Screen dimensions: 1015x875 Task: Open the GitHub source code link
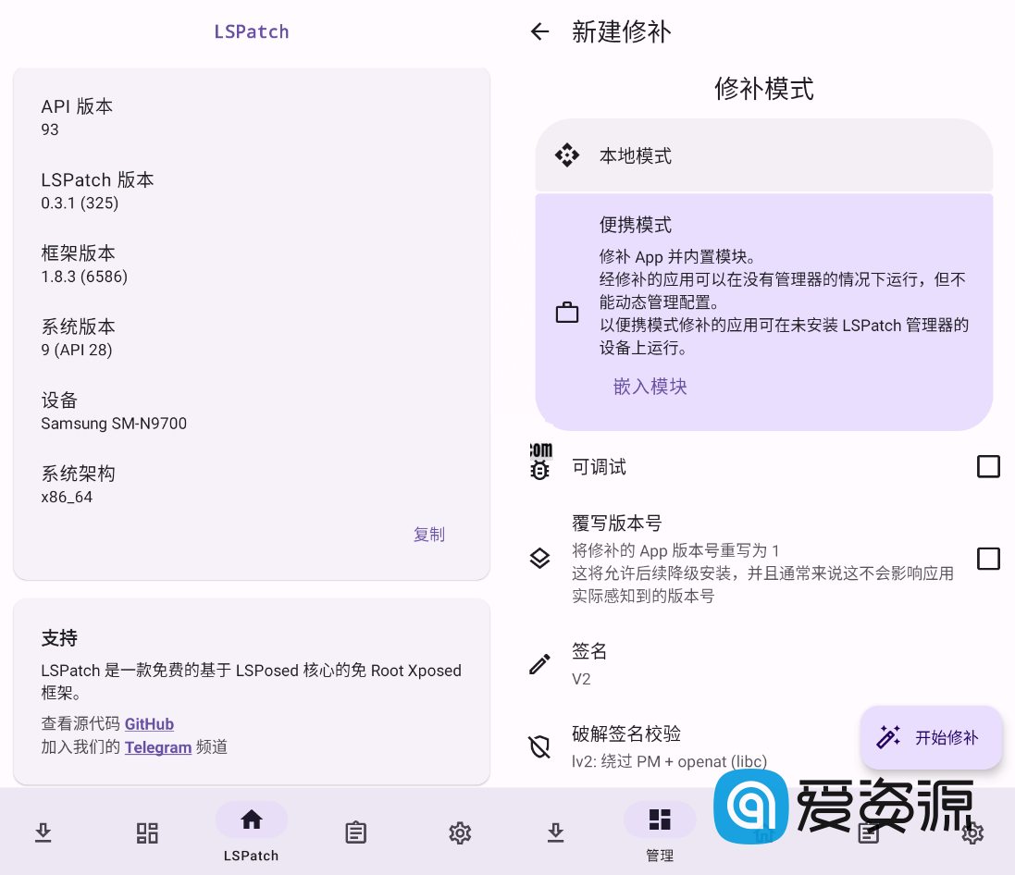[149, 724]
